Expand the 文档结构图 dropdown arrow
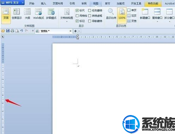Viewport: 175px width, 134px height. 67,22
